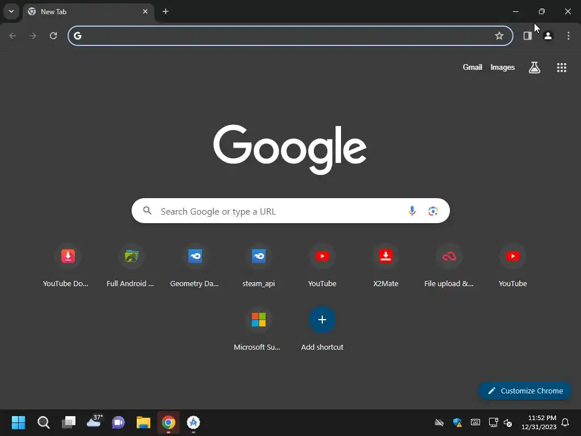This screenshot has width=581, height=436.
Task: Open the Windows Start menu
Action: pos(19,422)
